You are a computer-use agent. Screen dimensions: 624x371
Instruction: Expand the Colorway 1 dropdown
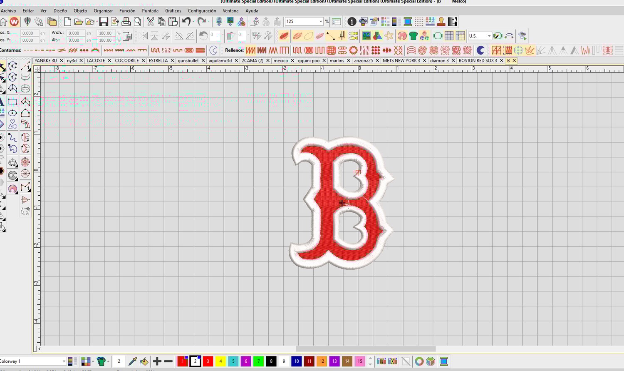click(64, 361)
